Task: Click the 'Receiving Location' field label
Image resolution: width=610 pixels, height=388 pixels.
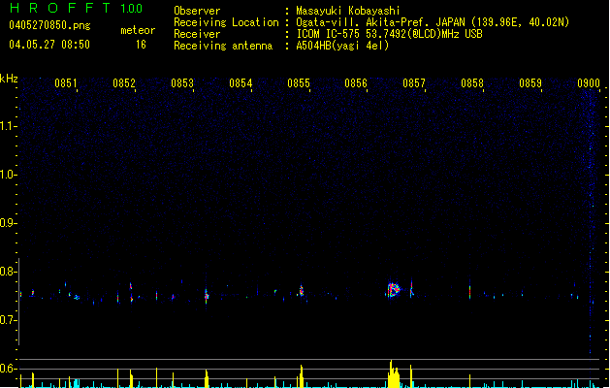Action: coord(226,22)
